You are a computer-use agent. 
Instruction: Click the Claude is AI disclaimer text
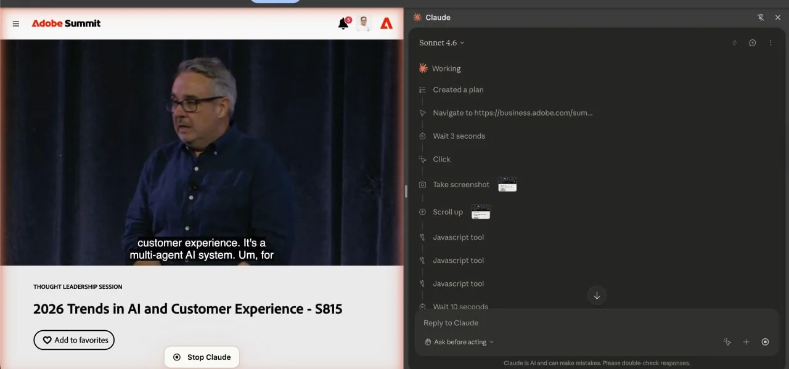[x=597, y=363]
